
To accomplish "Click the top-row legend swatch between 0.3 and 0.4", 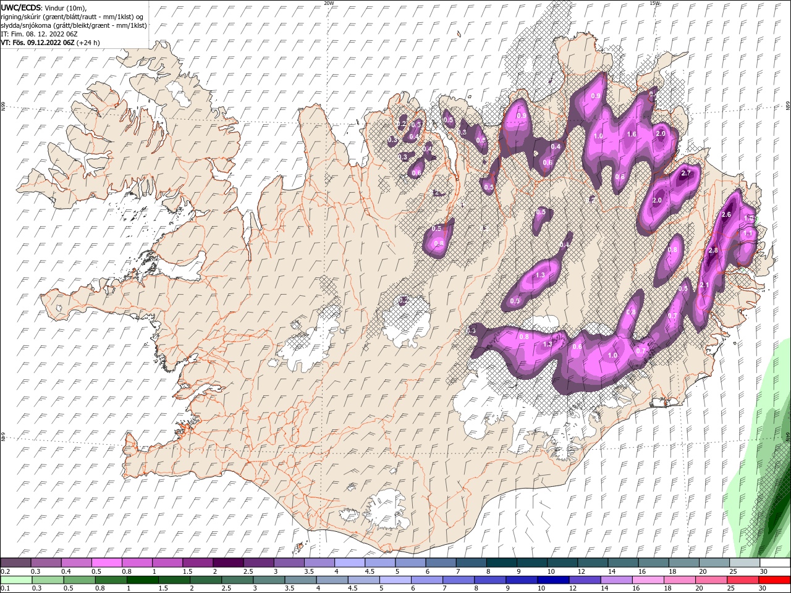I will pos(46,563).
